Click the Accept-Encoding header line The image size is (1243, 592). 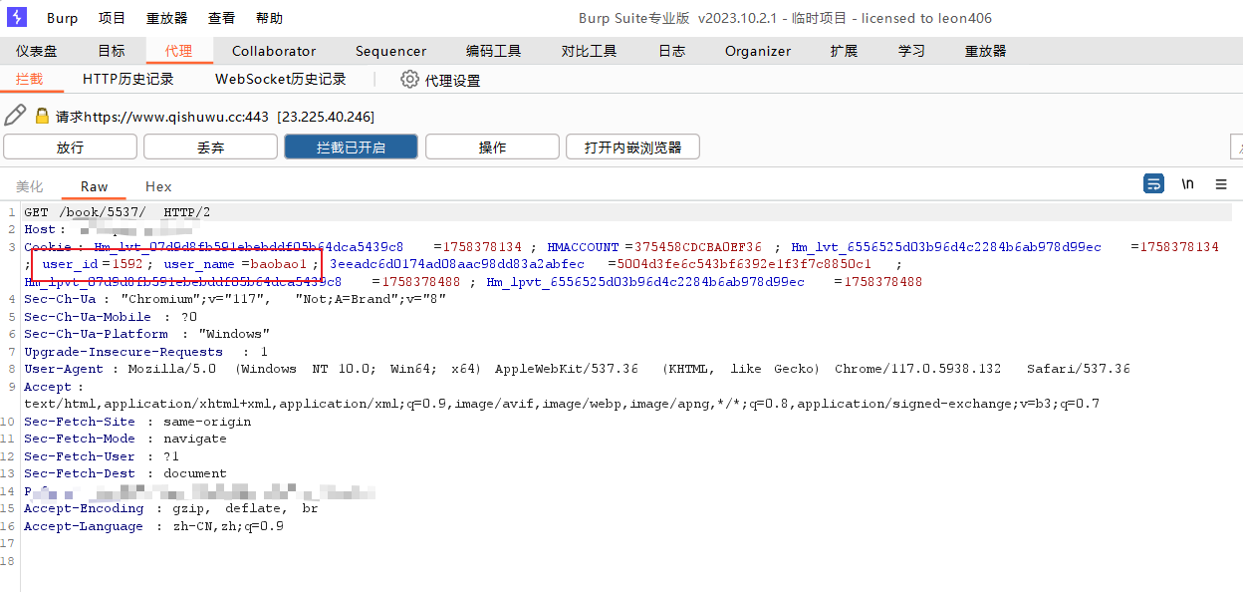[x=171, y=508]
